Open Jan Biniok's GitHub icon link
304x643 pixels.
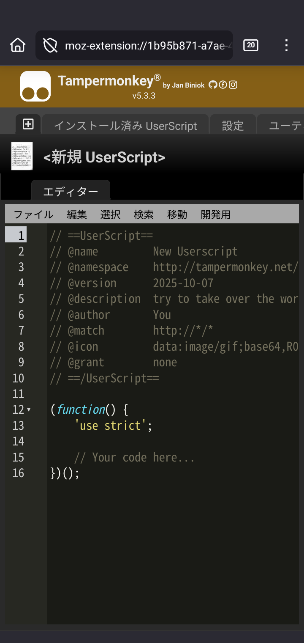(213, 85)
